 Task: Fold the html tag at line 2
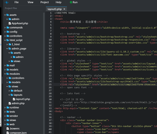click(x=53, y=16)
